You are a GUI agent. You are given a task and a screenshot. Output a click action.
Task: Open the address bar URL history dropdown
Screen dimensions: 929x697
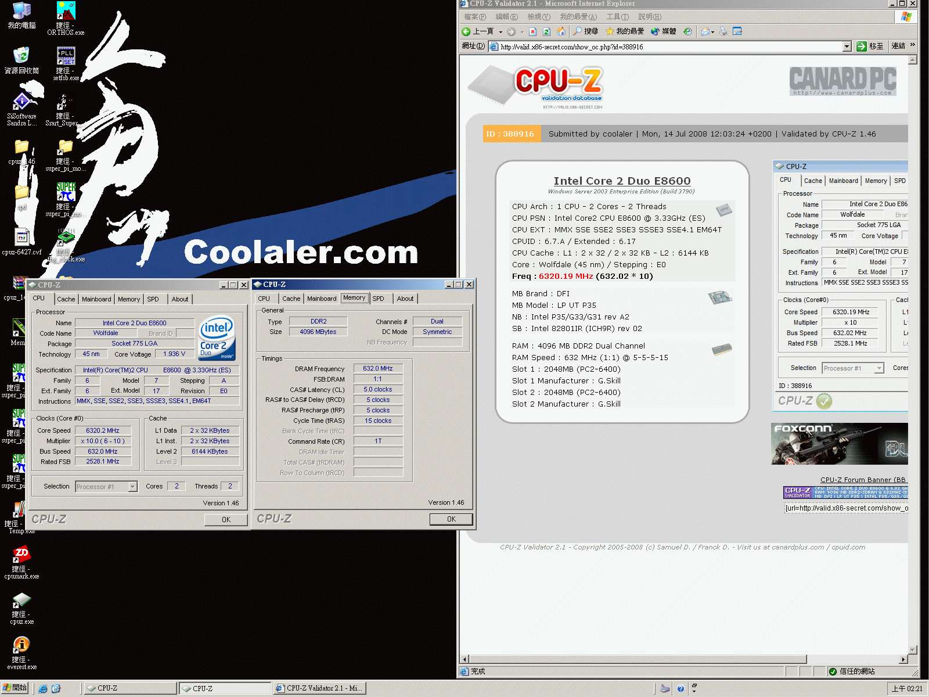[x=847, y=46]
